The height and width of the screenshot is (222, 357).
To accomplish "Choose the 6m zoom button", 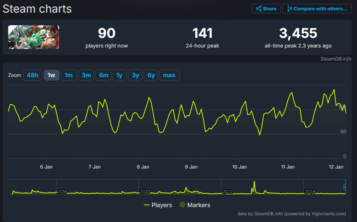I will click(x=104, y=75).
